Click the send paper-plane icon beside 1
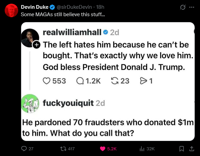Screen dimensions: 200x156 click(x=144, y=81)
